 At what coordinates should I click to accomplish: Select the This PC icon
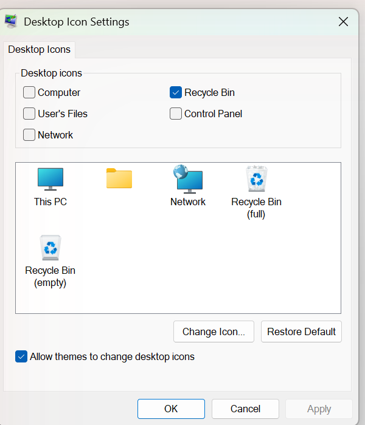coord(50,179)
